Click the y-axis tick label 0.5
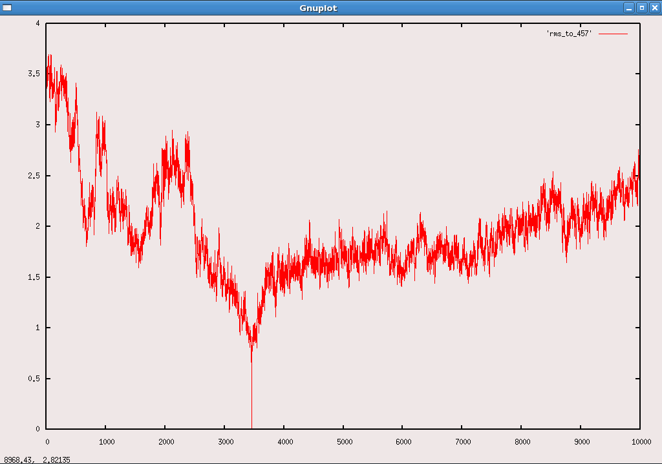662x464 pixels. coord(34,379)
